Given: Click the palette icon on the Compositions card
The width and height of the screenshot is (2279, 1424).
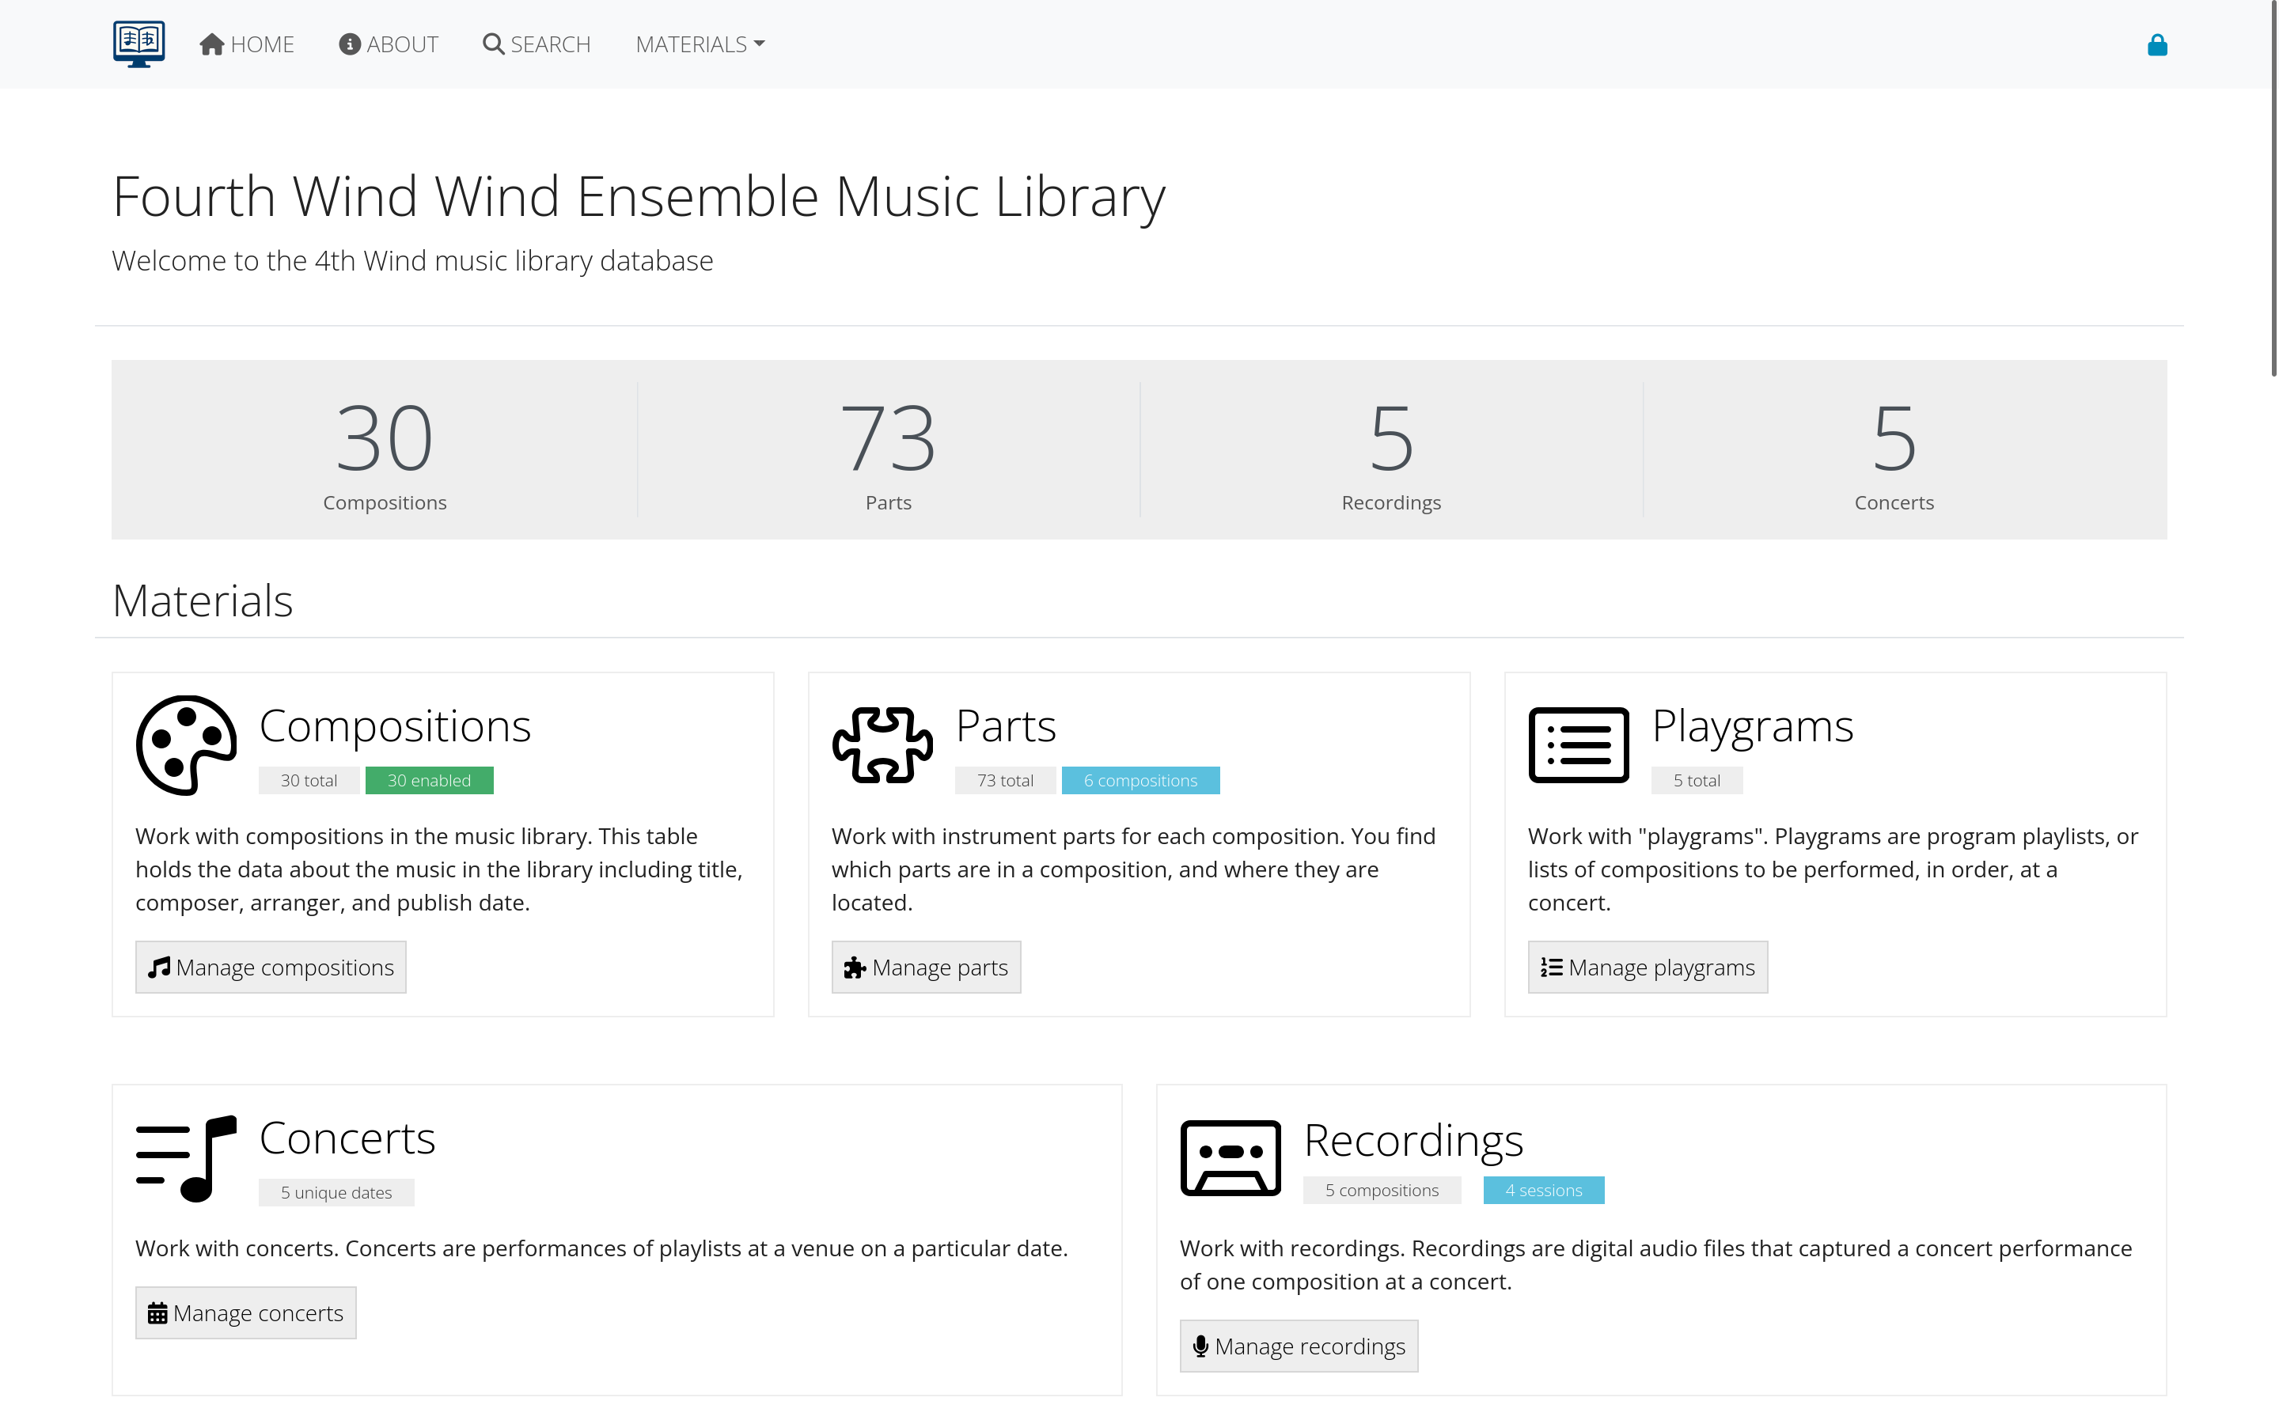Looking at the screenshot, I should [x=187, y=744].
